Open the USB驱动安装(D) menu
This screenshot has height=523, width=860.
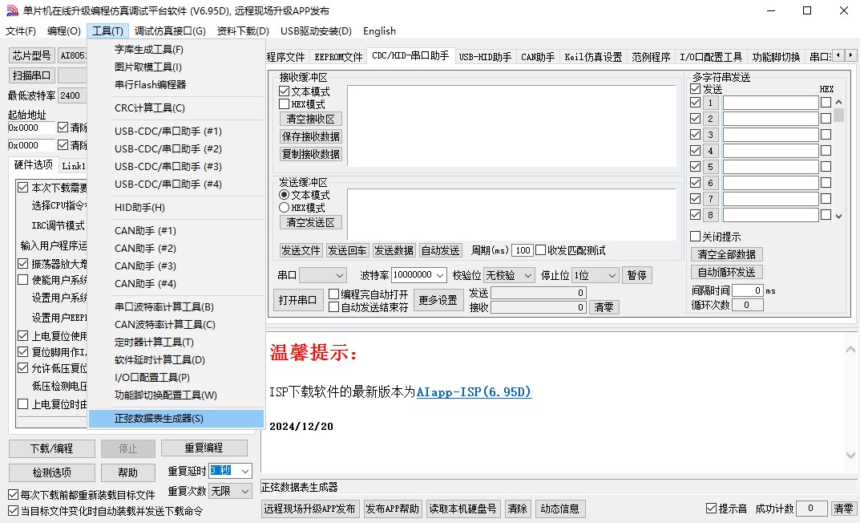pyautogui.click(x=316, y=30)
